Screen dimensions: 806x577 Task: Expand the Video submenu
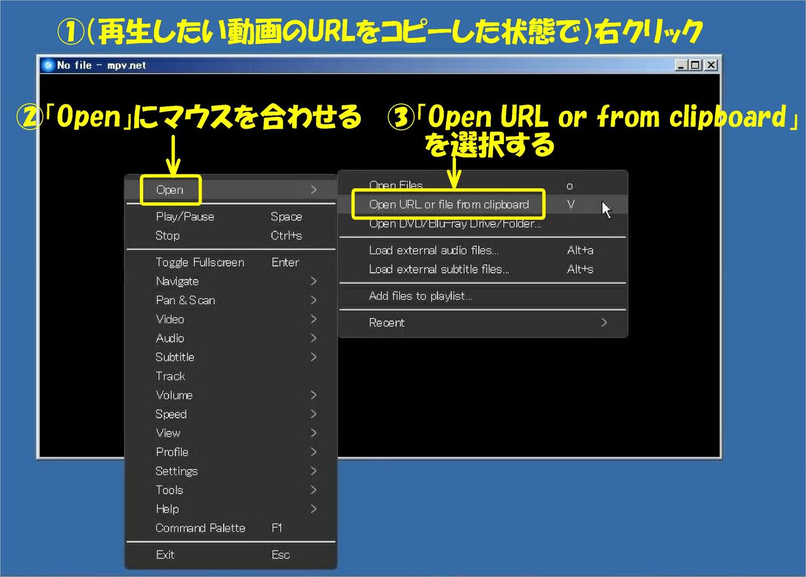point(169,319)
